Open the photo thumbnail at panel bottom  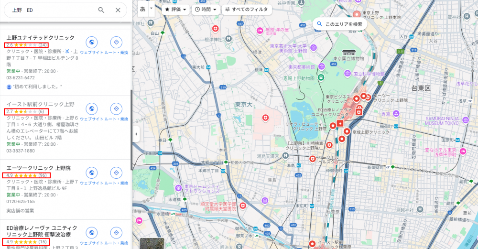click(x=152, y=243)
